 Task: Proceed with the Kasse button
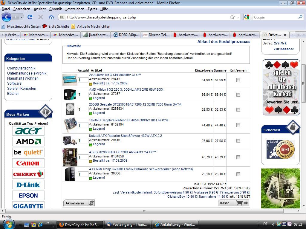pos(233,203)
